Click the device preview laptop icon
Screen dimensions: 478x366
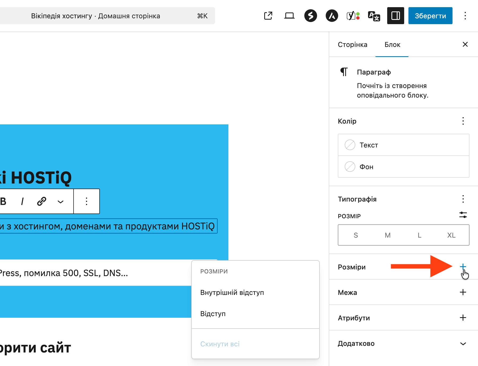pyautogui.click(x=289, y=16)
